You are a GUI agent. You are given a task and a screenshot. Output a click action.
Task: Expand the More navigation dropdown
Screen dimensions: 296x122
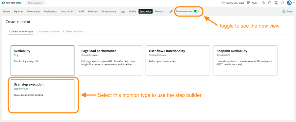159,11
